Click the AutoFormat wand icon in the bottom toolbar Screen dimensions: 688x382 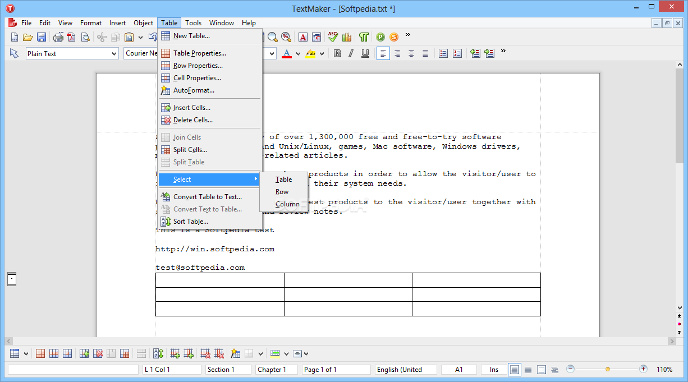click(x=236, y=353)
